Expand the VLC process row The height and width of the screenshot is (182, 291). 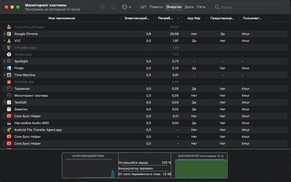(4, 41)
